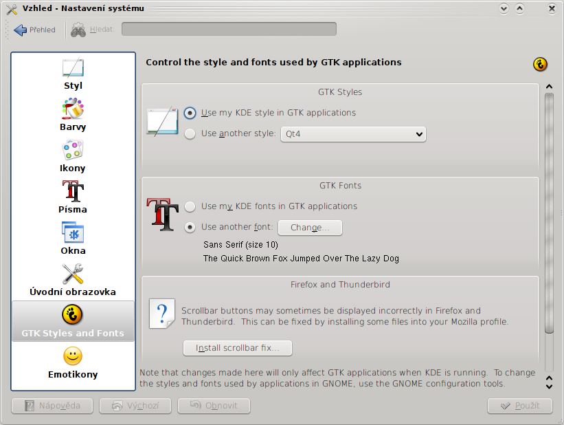Open the Ikony icons module

tap(73, 156)
